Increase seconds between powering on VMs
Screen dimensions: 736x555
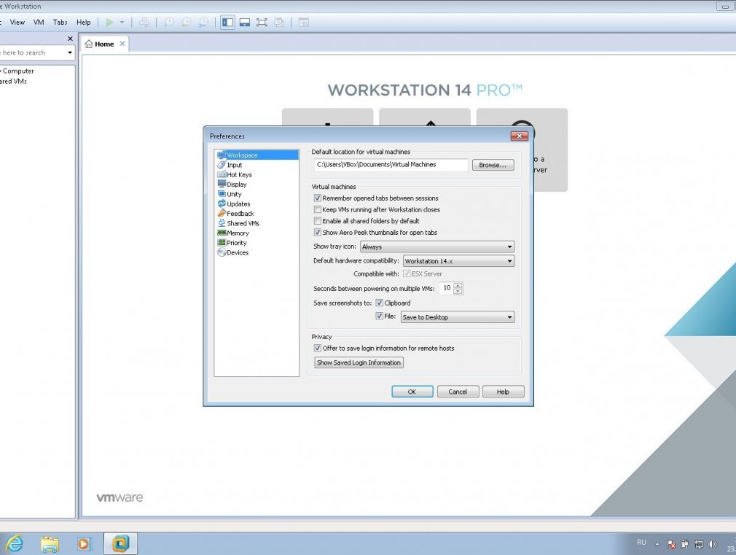point(458,284)
